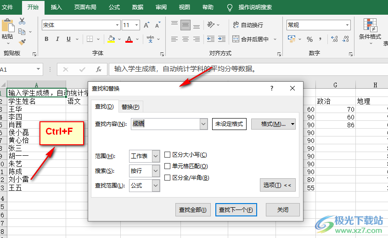Image resolution: width=388 pixels, height=238 pixels.
Task: Select the Format Painter brush
Action: tap(22, 42)
